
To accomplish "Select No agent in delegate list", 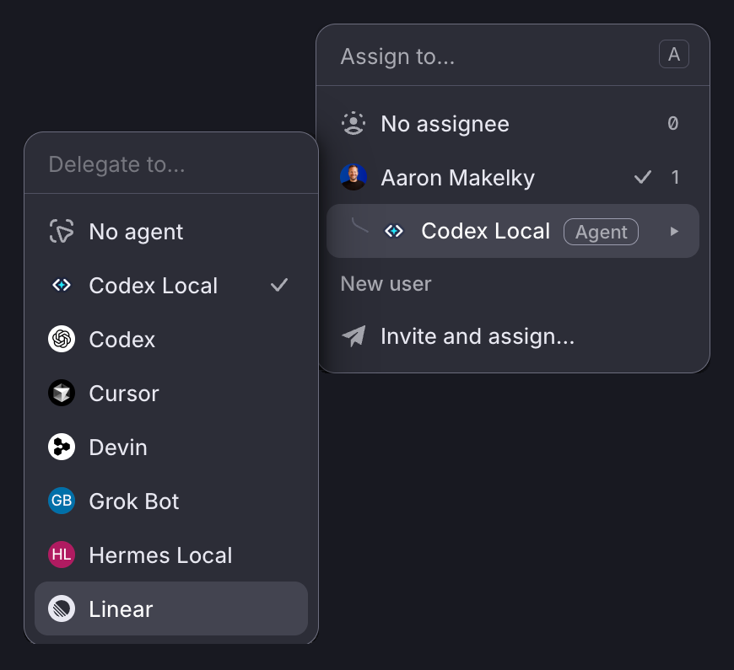I will [x=171, y=232].
